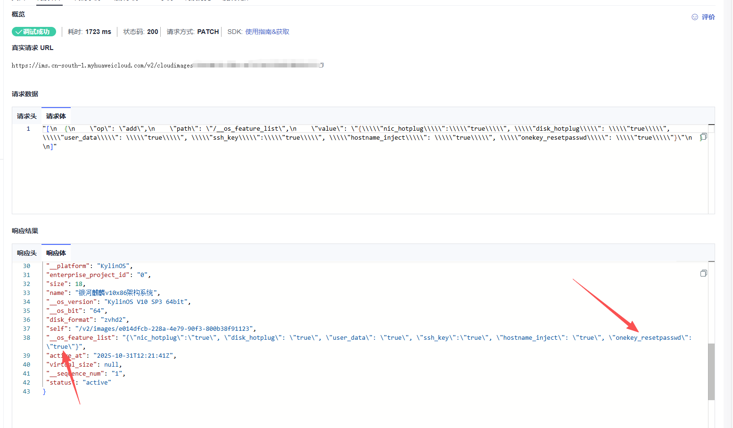
Task: Click the __os_feature_list line in response
Action: 80,337
